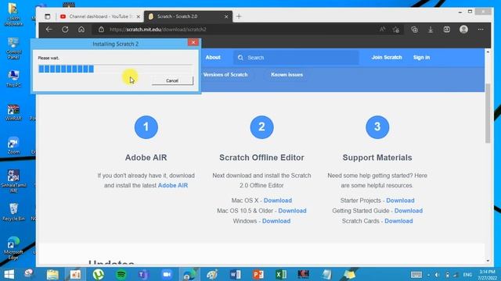
Task: Click the Scratch Offline Editor heading
Action: pos(261,158)
